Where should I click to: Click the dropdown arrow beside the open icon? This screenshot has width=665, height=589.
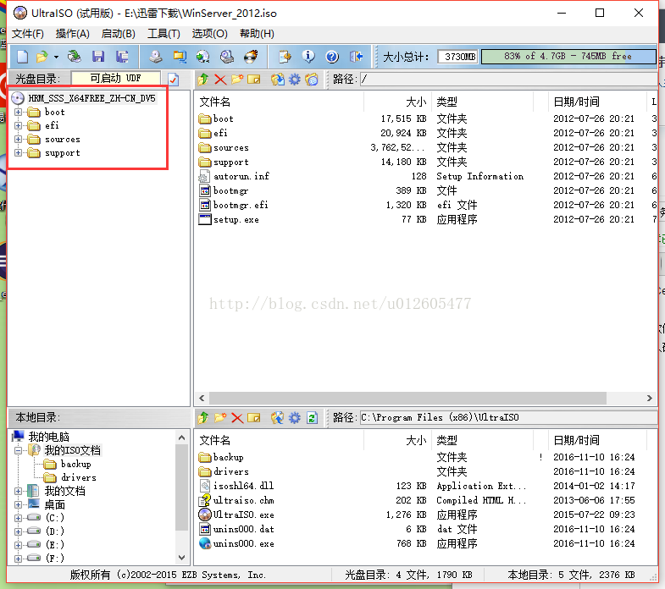point(56,57)
